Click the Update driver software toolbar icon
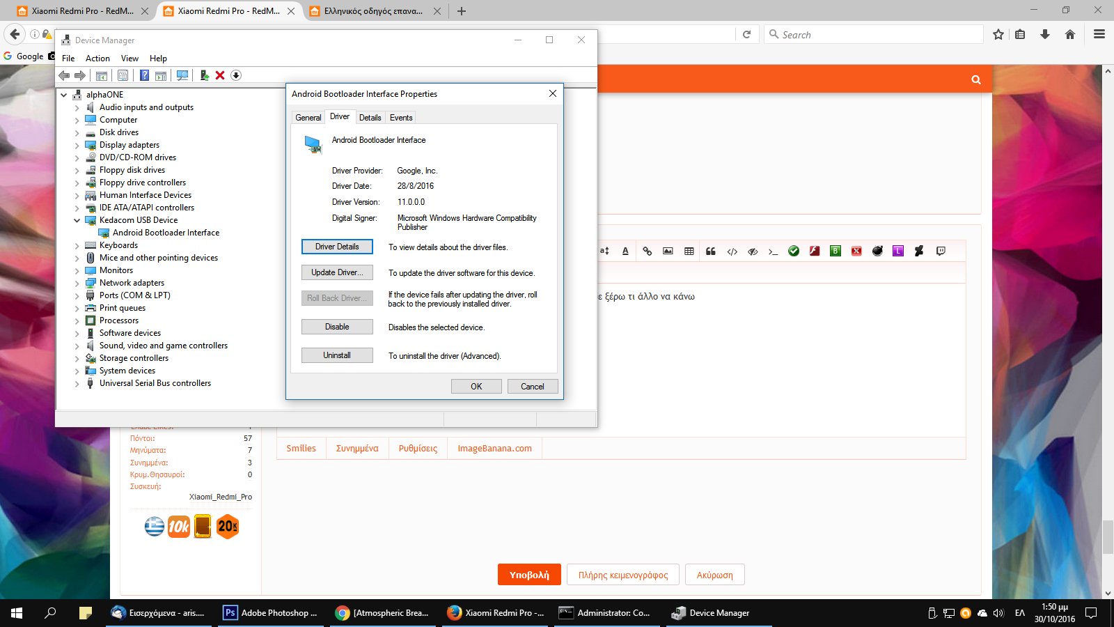Viewport: 1114px width, 627px height. pos(204,75)
